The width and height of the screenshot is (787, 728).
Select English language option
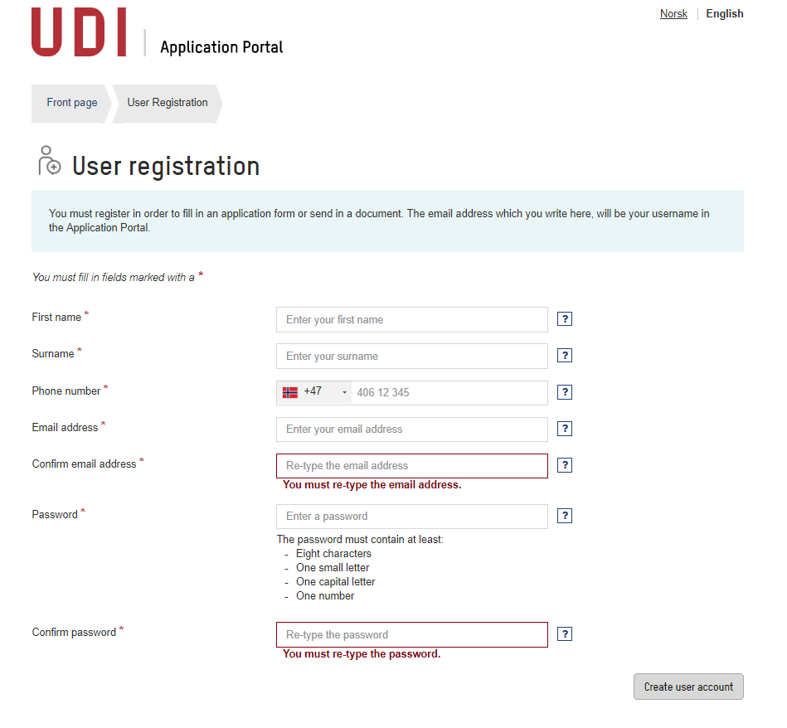725,14
